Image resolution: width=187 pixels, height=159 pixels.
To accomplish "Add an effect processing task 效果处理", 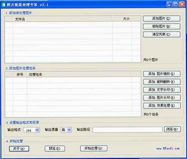I will click(162, 106).
